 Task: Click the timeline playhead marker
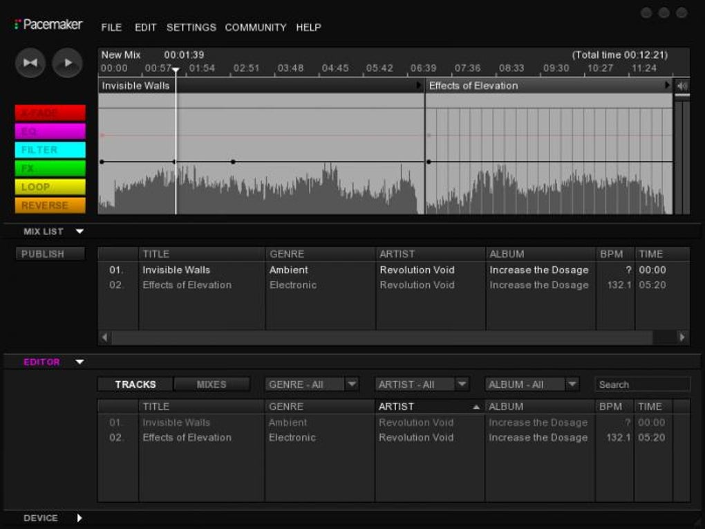176,70
